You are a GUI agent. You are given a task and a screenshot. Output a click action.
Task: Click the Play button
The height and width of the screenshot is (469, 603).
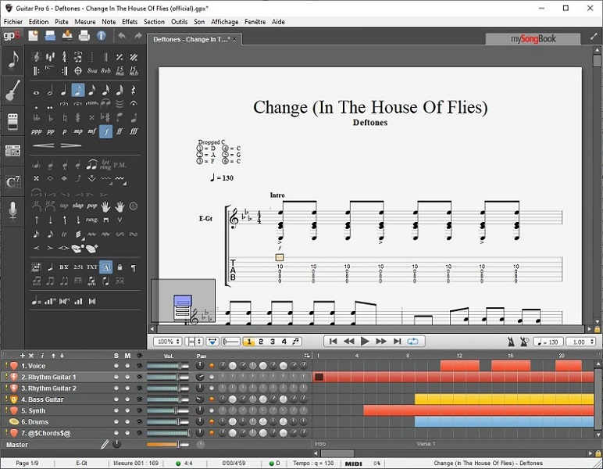(x=365, y=342)
